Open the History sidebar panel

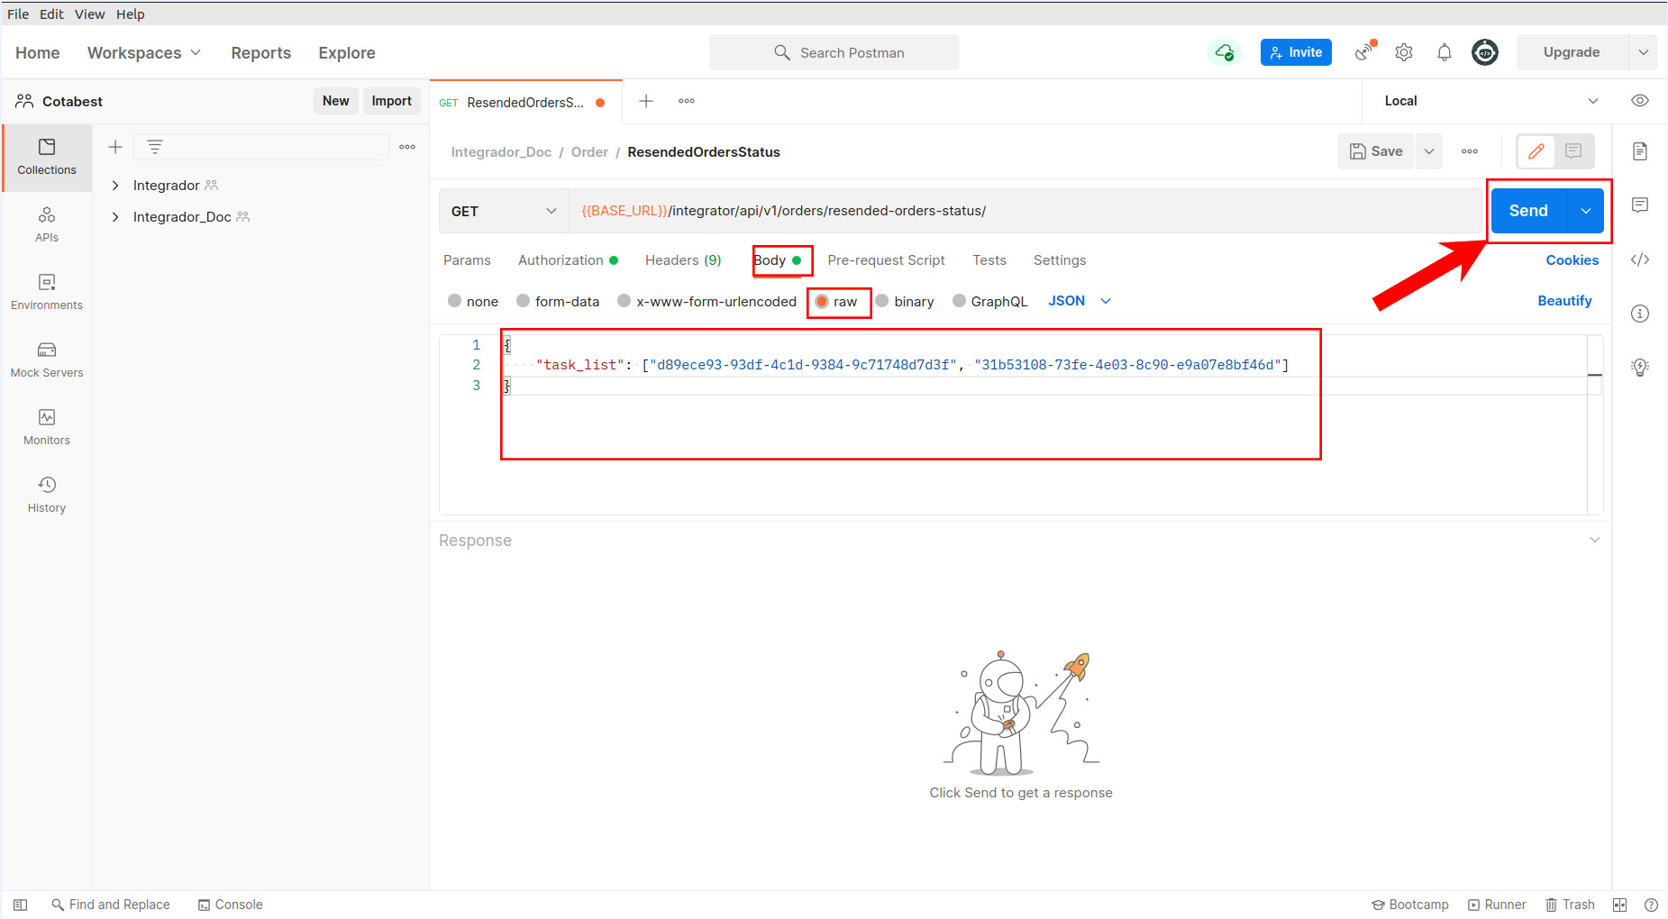(47, 495)
